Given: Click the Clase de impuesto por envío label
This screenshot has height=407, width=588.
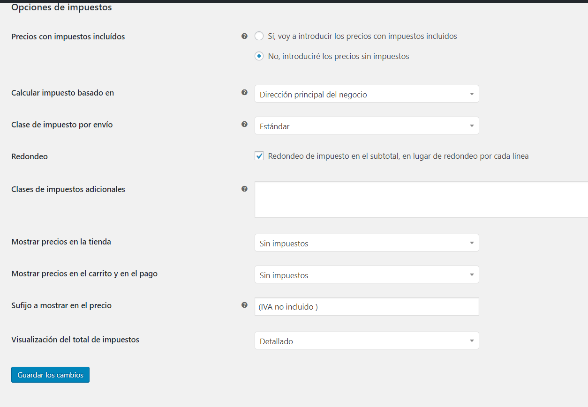Looking at the screenshot, I should 62,125.
